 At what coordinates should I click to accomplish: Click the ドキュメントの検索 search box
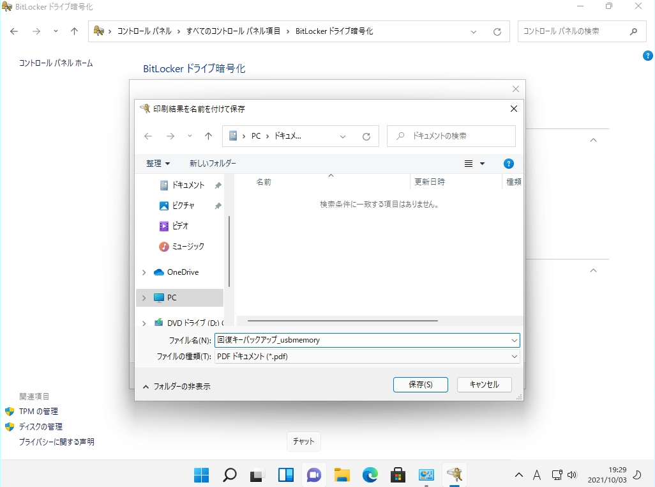coord(451,136)
